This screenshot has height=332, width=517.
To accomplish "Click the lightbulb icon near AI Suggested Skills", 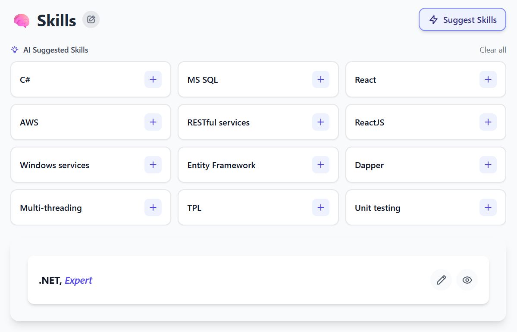I will pyautogui.click(x=14, y=50).
